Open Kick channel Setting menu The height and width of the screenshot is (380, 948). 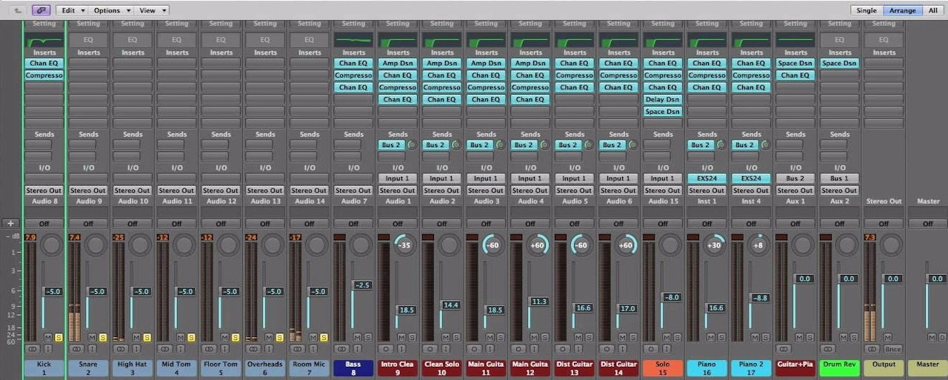point(44,24)
